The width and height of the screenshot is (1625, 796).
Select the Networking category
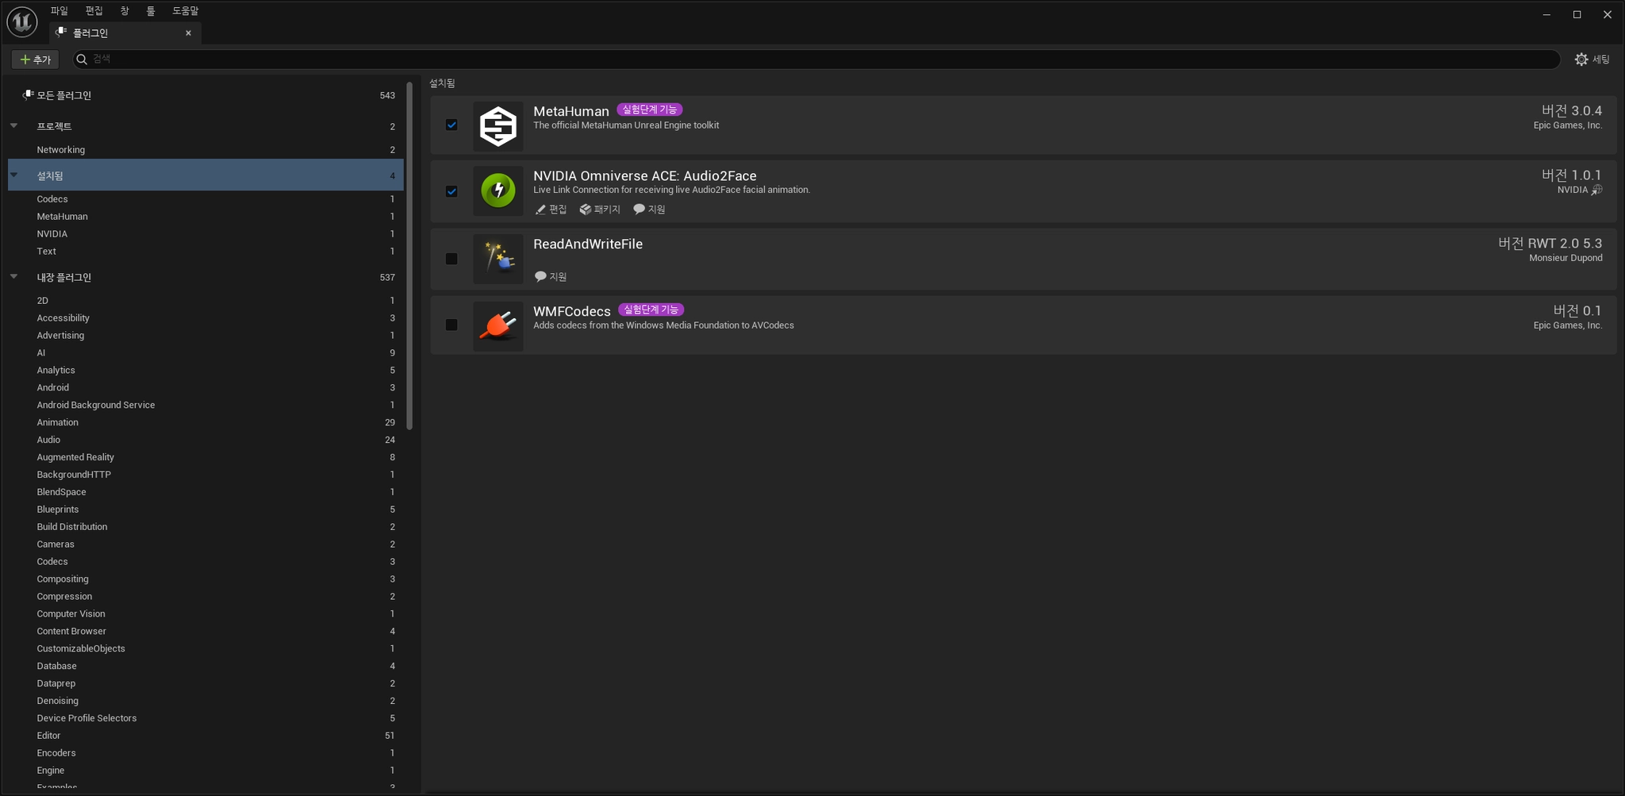click(206, 150)
